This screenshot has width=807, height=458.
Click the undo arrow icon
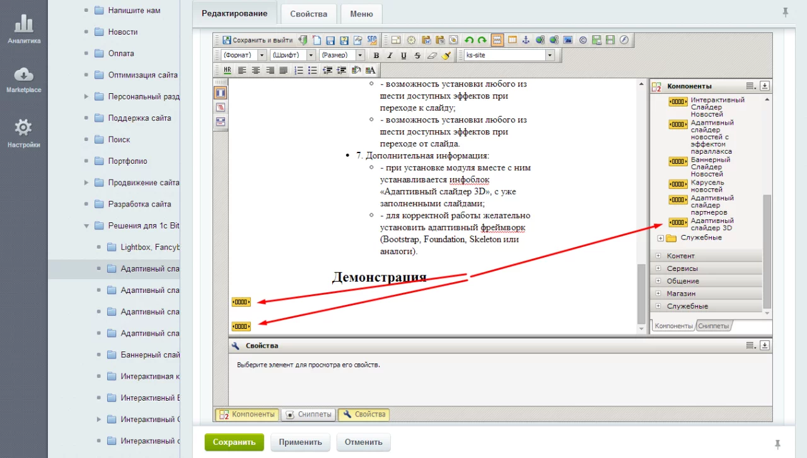tap(469, 40)
